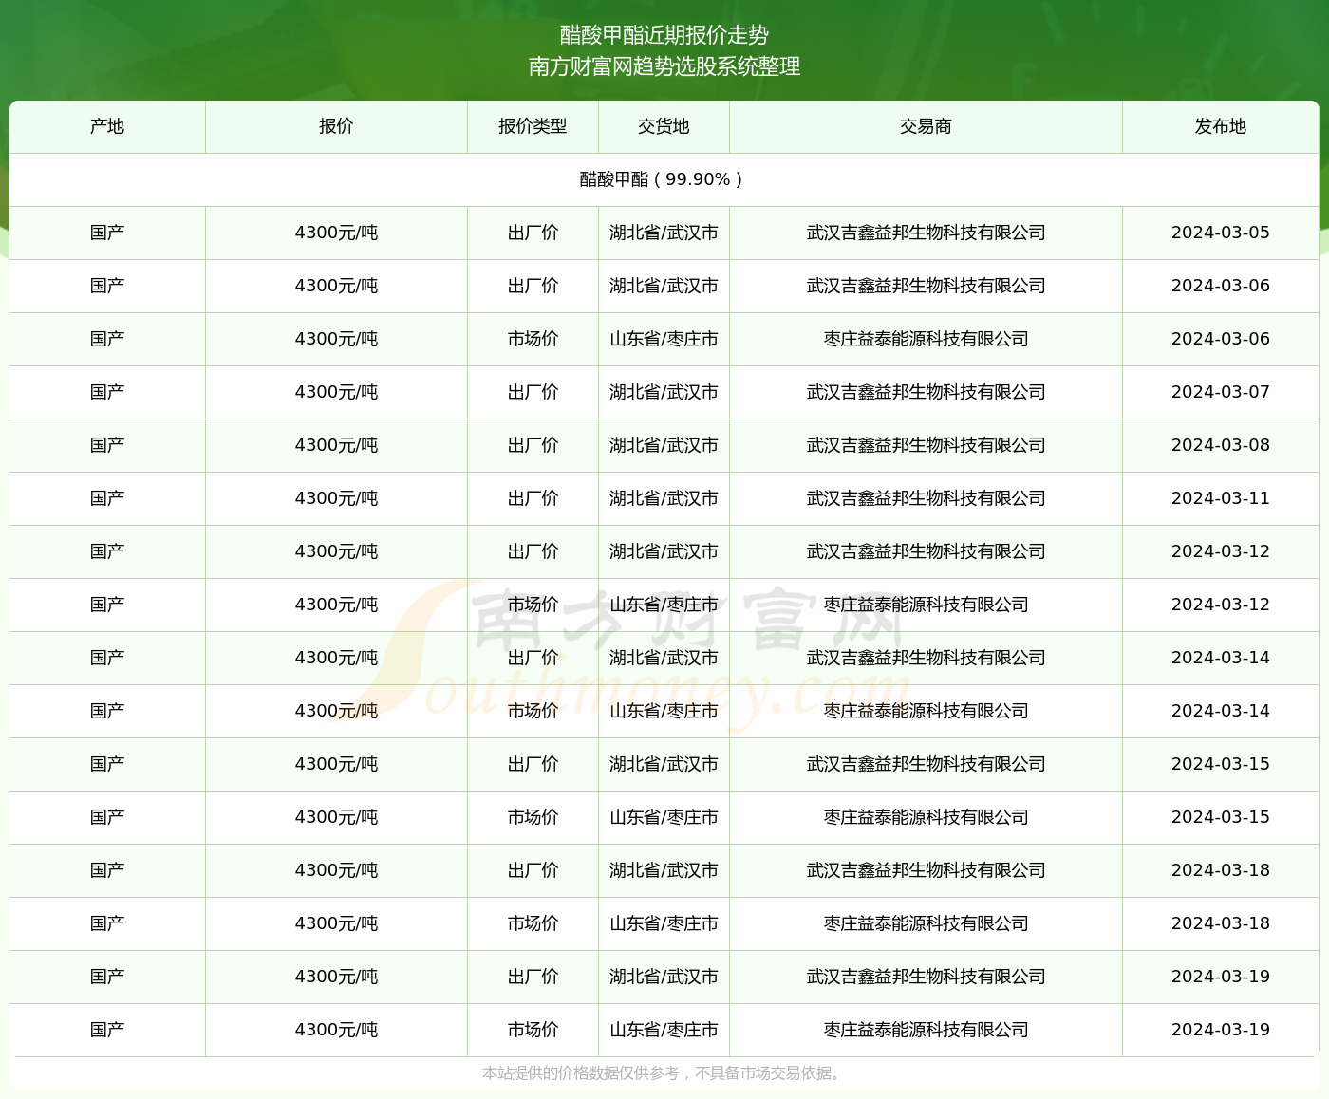Click the 报价类型 column header
Image resolution: width=1329 pixels, height=1099 pixels.
(533, 126)
